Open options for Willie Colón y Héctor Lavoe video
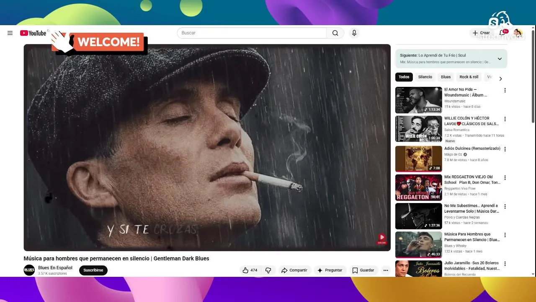The image size is (536, 302). tap(505, 119)
